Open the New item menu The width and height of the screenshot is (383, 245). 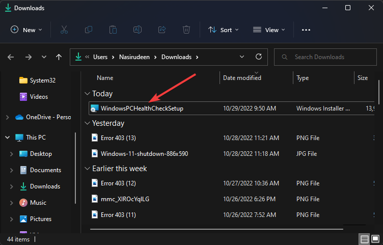click(26, 30)
